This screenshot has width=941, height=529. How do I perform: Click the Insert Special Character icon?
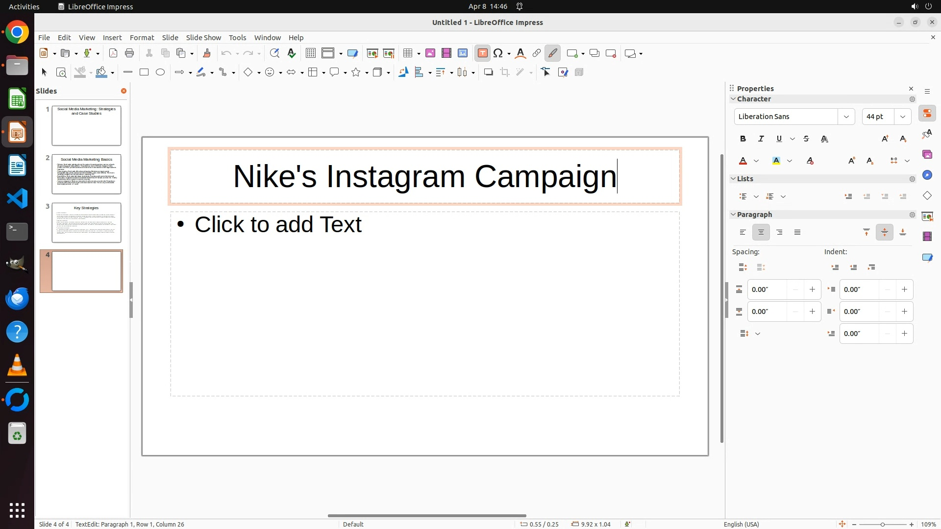point(498,53)
